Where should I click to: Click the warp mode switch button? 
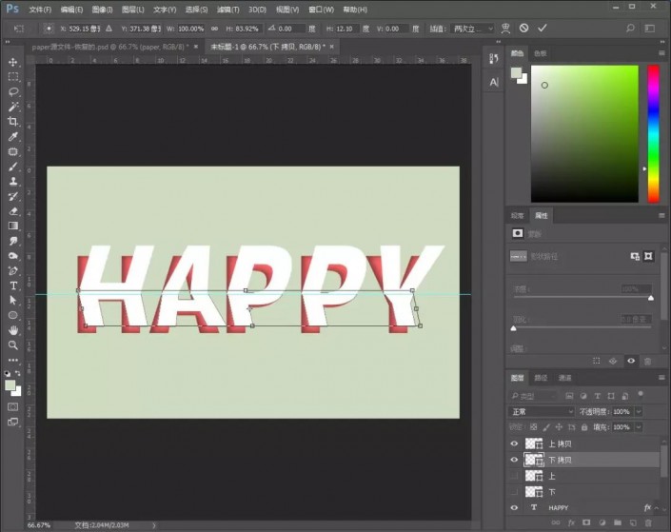[505, 29]
